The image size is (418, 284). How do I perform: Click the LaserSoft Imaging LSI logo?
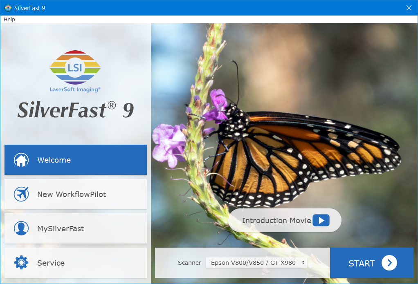click(x=75, y=71)
